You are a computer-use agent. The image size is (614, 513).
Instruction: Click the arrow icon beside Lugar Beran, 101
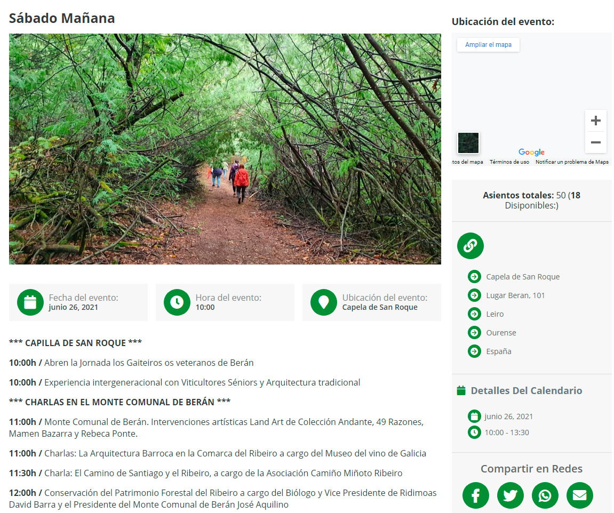click(x=474, y=295)
